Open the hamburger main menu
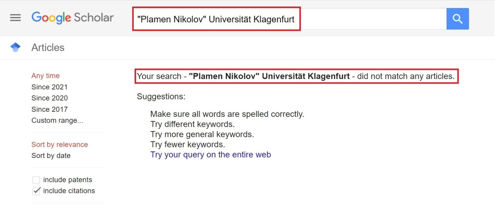 pos(15,18)
